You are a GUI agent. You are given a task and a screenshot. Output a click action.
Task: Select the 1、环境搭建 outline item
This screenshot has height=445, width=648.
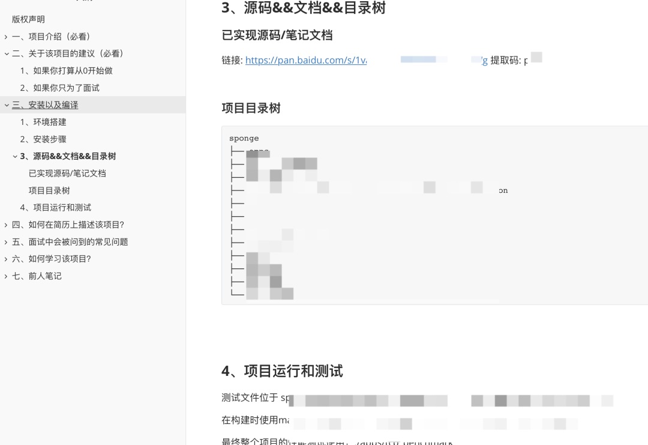[x=43, y=122]
